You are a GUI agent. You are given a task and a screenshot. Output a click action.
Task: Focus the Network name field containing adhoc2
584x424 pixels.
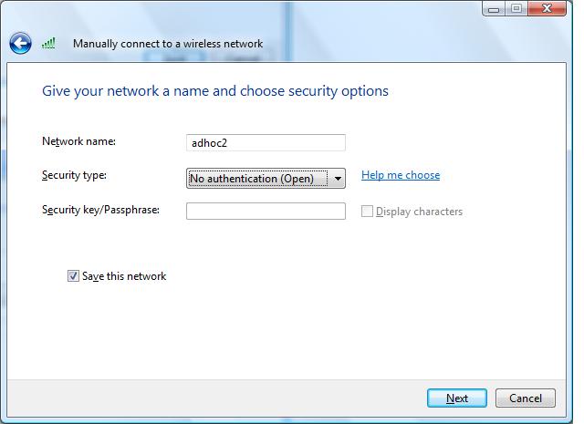point(266,142)
